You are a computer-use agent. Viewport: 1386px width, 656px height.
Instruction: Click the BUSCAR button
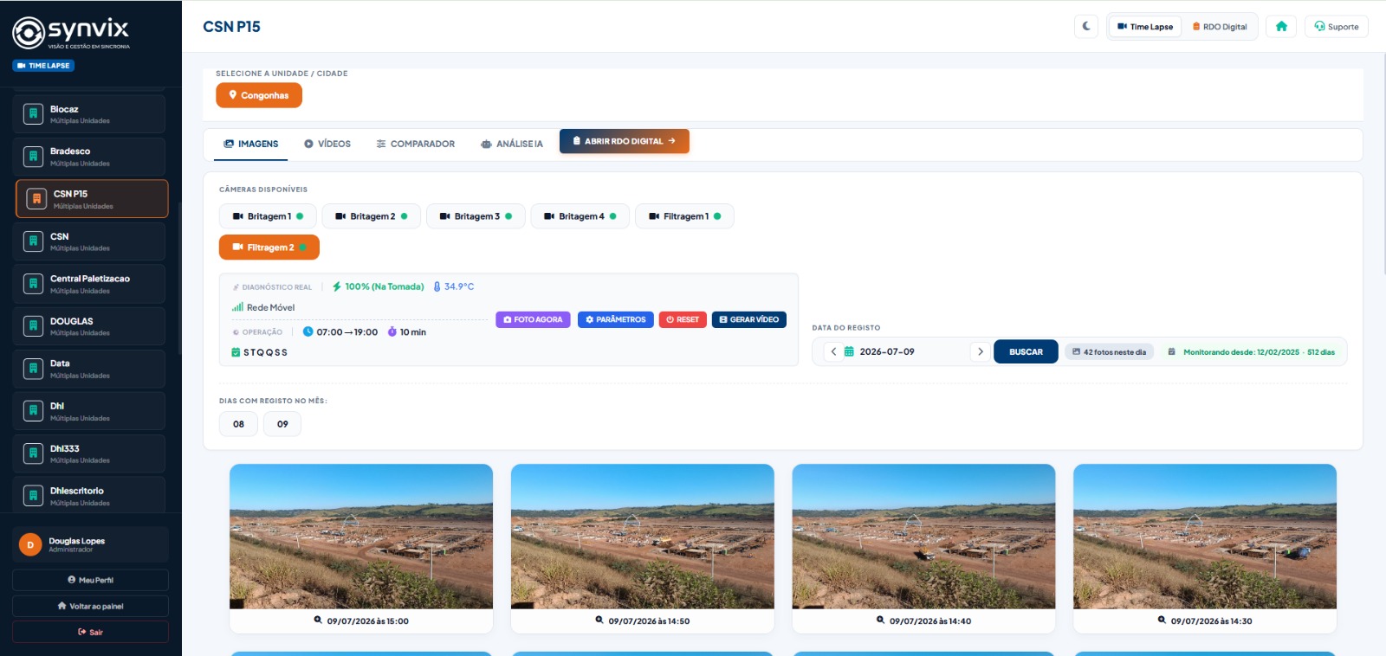[x=1026, y=351]
